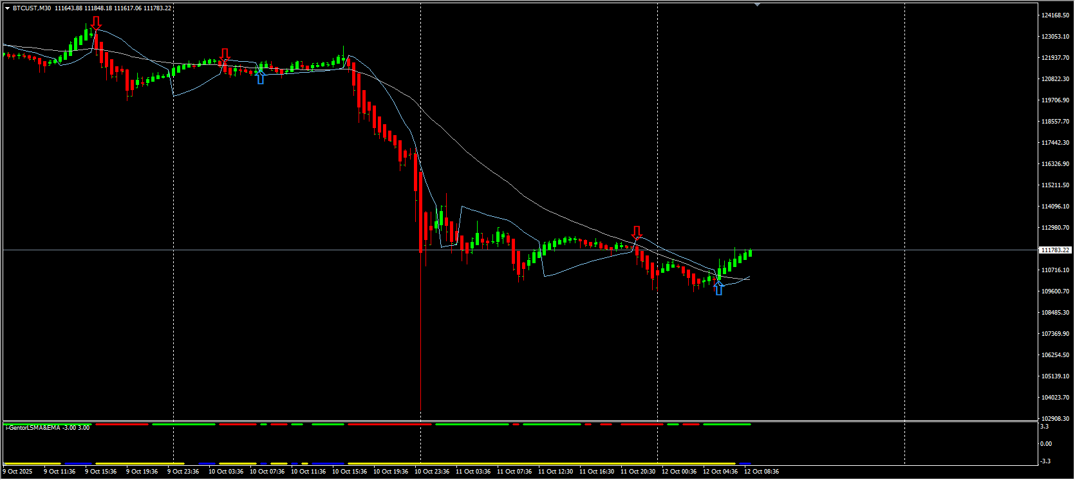Click the BTCUST,M30 chart title text
Viewport: 1075px width, 480px height.
tap(32, 8)
